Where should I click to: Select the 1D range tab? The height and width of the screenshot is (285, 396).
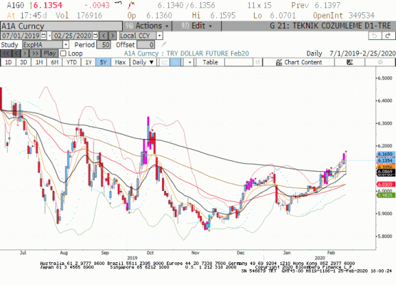coord(9,62)
